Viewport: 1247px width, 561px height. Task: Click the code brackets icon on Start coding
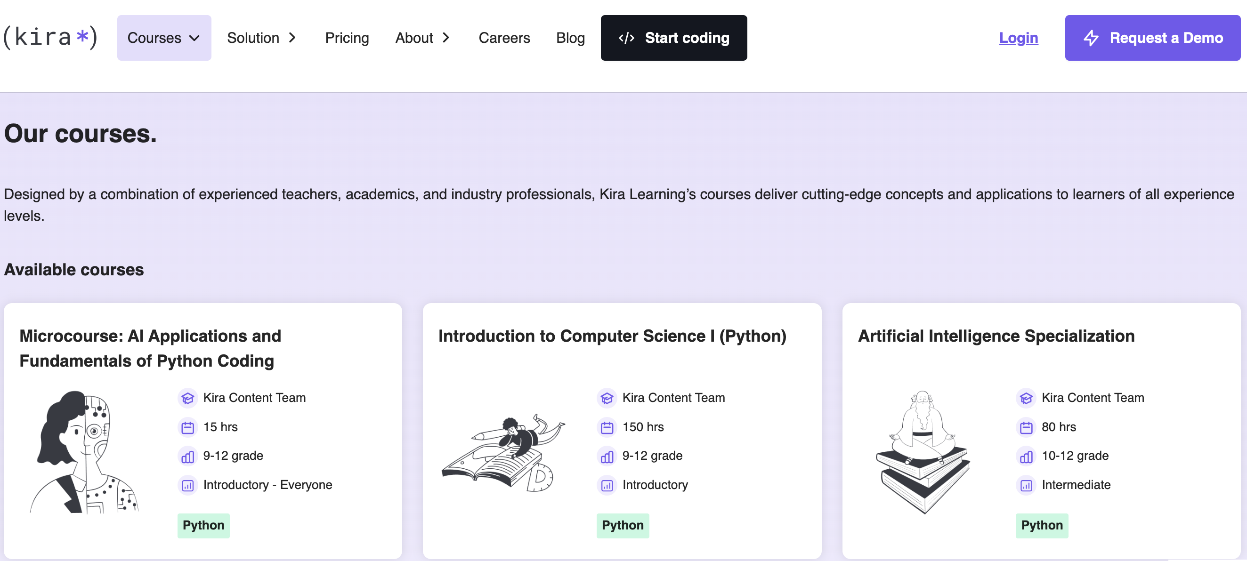click(627, 38)
